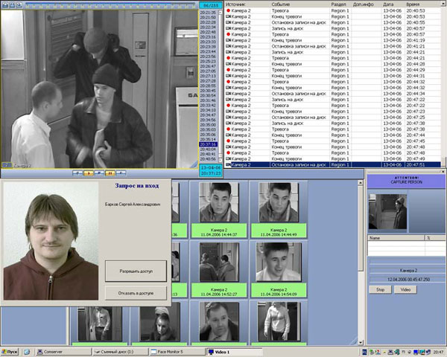This screenshot has width=447, height=357.
Task: Close the Capture Person panel
Action: tap(442, 173)
